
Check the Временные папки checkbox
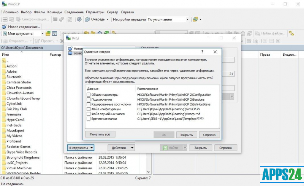(89, 119)
